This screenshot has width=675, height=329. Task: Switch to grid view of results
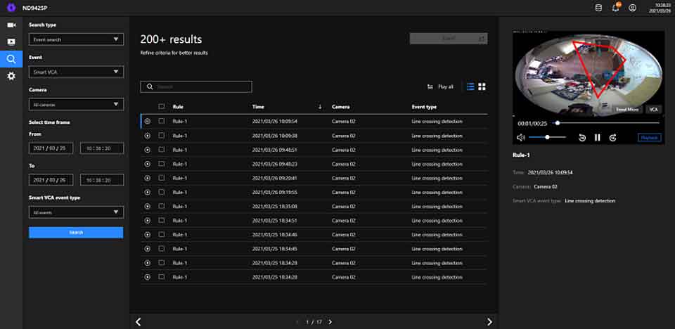click(x=482, y=86)
